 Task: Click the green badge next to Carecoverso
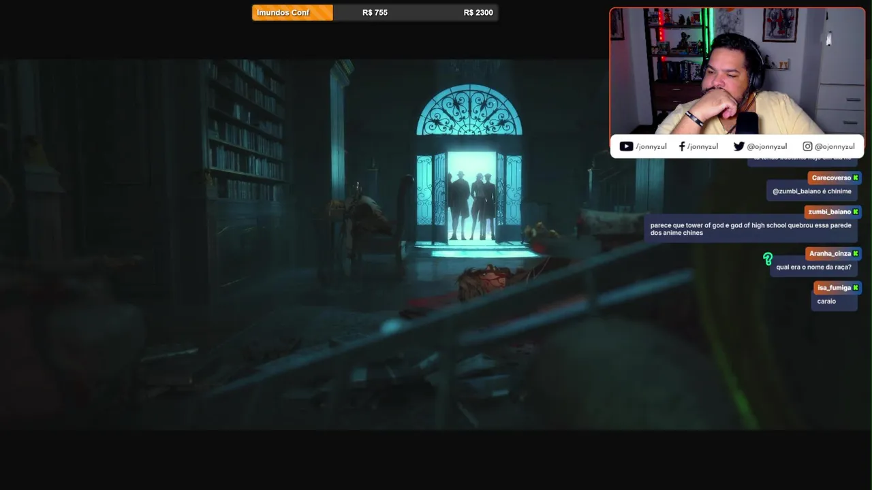[x=856, y=178]
